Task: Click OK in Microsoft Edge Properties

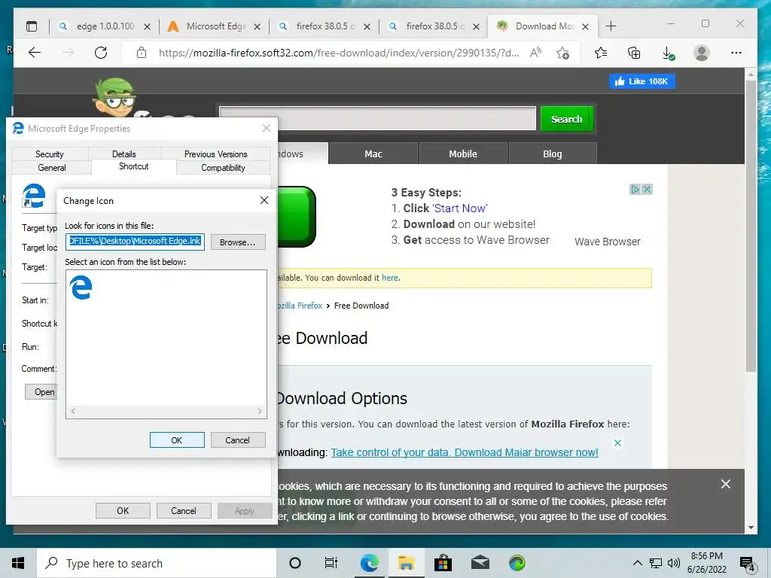Action: pyautogui.click(x=123, y=511)
